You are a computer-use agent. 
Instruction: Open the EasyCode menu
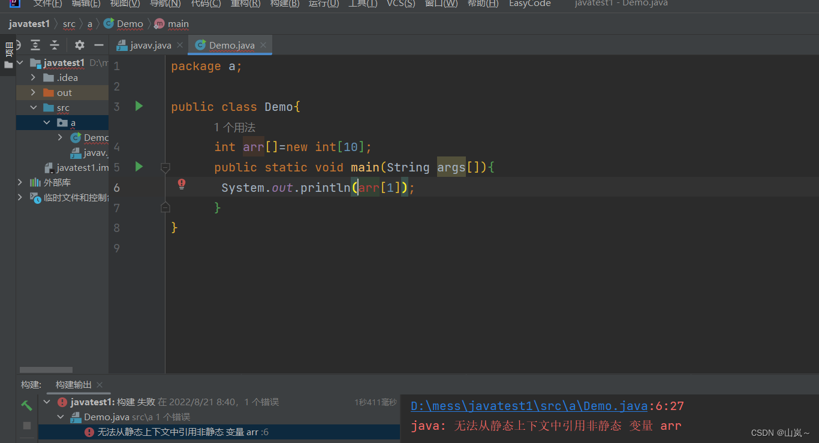click(529, 4)
